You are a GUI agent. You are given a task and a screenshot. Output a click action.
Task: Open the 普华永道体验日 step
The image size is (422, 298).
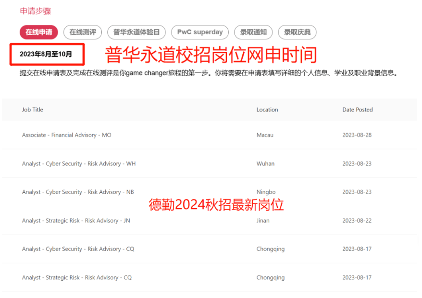coord(137,32)
